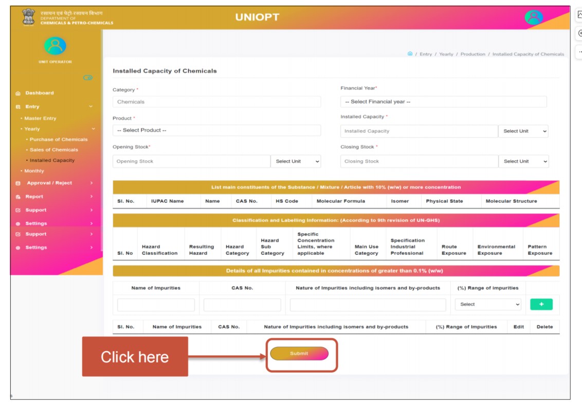Click the Closing Stock input field
The image size is (582, 404).
point(419,161)
